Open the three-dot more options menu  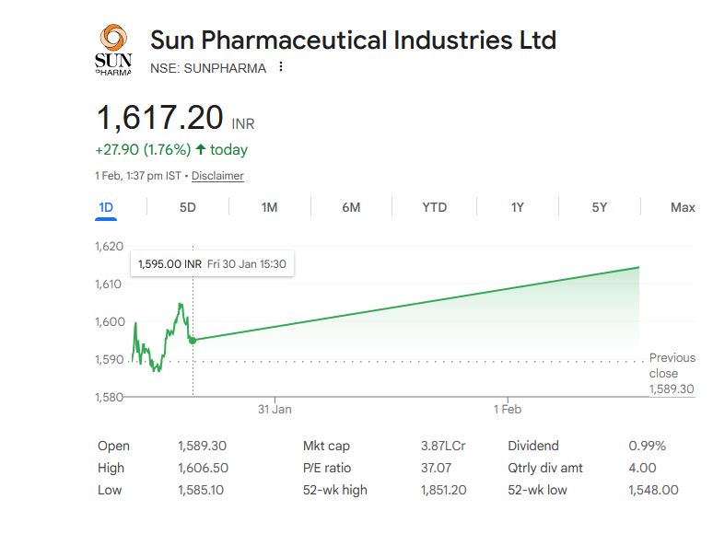[281, 67]
